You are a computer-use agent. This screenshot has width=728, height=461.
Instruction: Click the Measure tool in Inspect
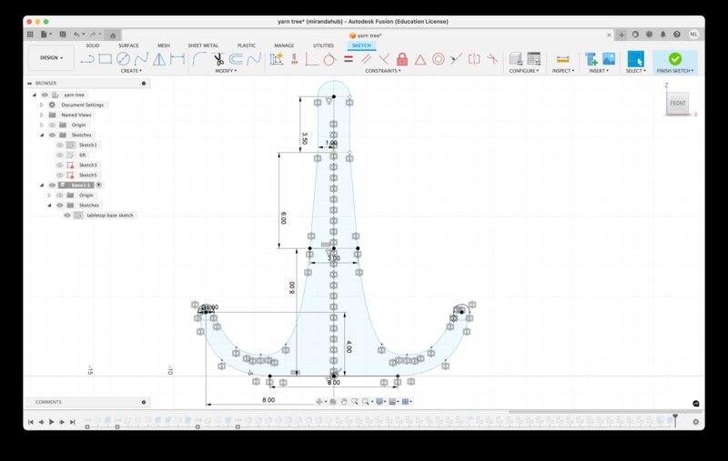(x=561, y=59)
